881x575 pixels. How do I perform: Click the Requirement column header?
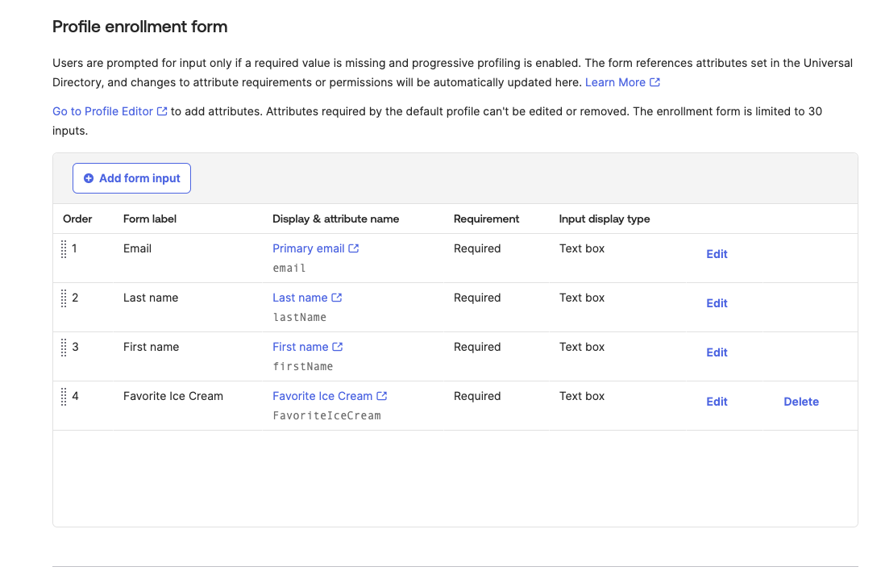[x=487, y=219]
